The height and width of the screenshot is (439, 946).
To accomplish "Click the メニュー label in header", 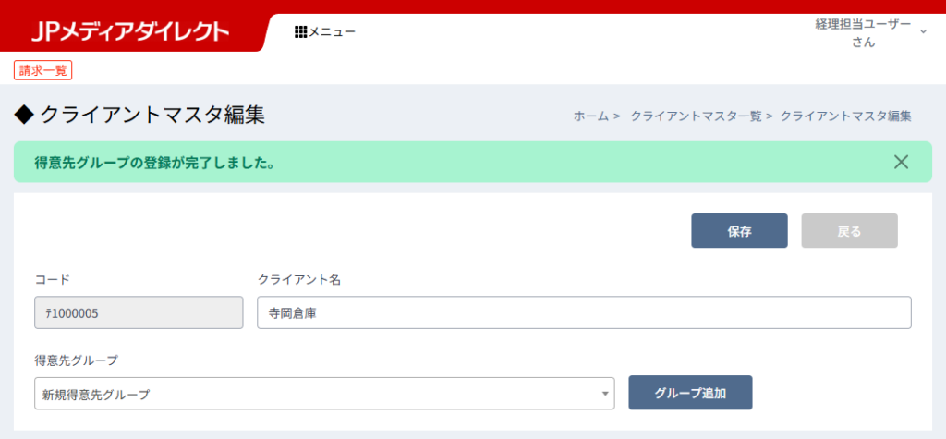I will [x=332, y=32].
